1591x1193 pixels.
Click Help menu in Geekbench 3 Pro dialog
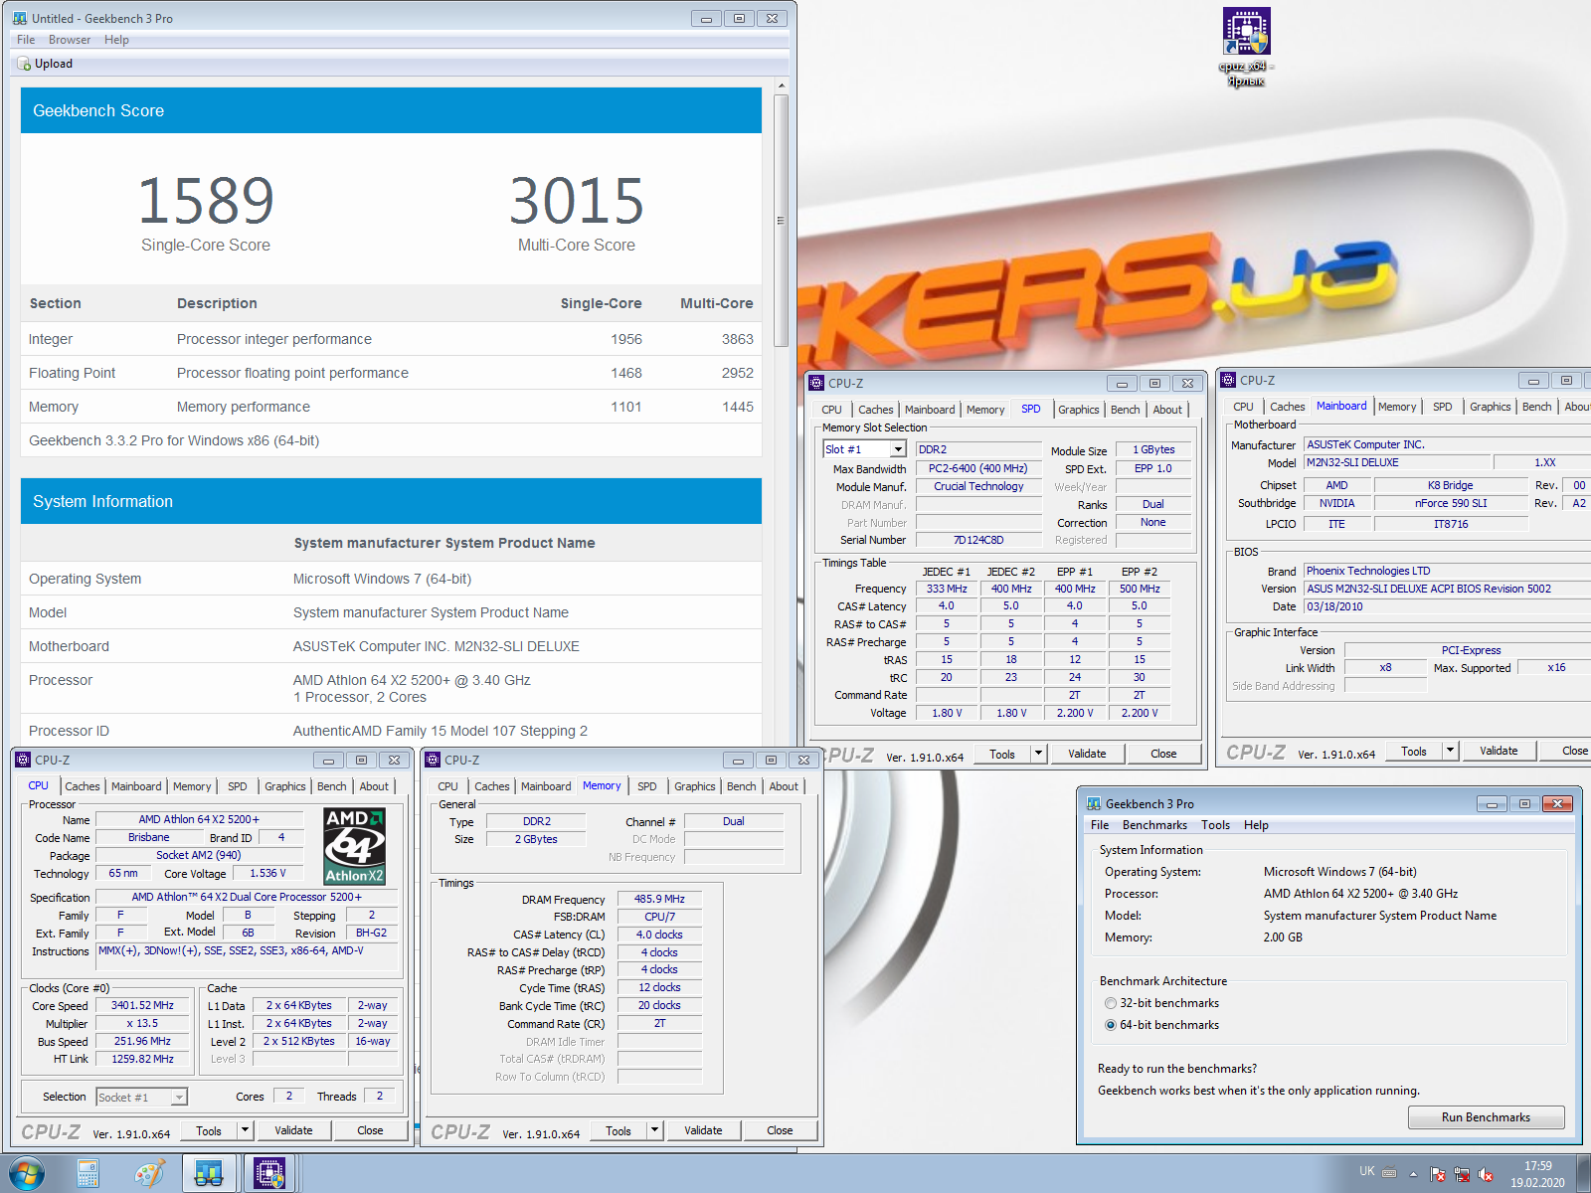(x=1256, y=825)
